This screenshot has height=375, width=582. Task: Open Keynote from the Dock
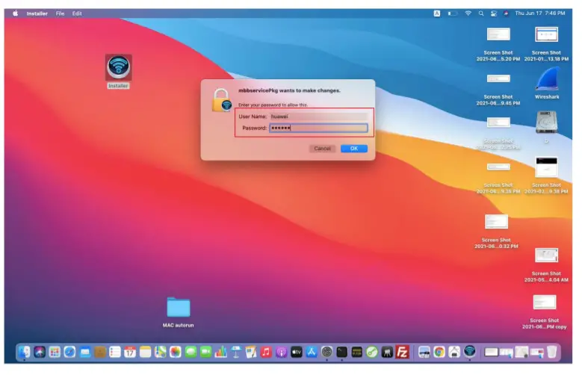coord(235,352)
